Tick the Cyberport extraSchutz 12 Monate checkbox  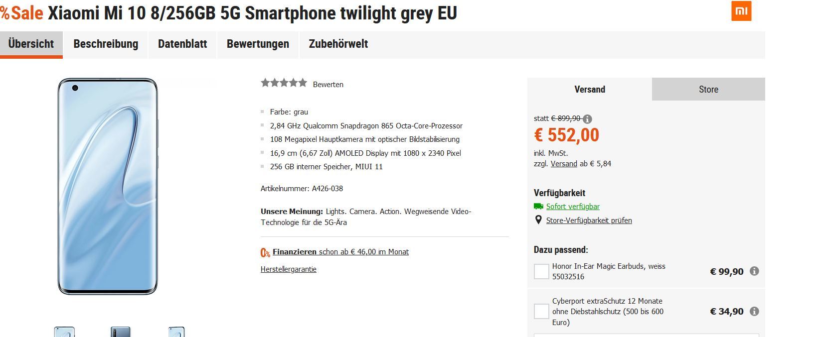[541, 312]
